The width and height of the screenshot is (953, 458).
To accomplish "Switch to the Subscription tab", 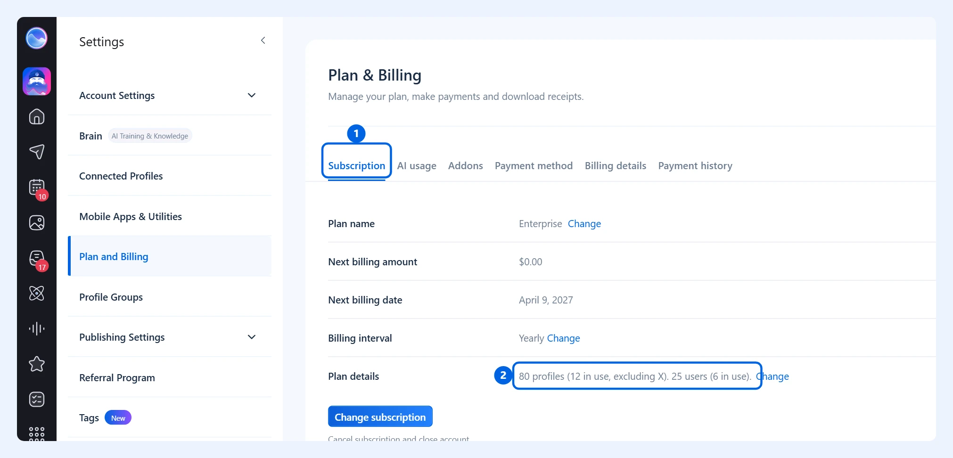I will [x=356, y=166].
